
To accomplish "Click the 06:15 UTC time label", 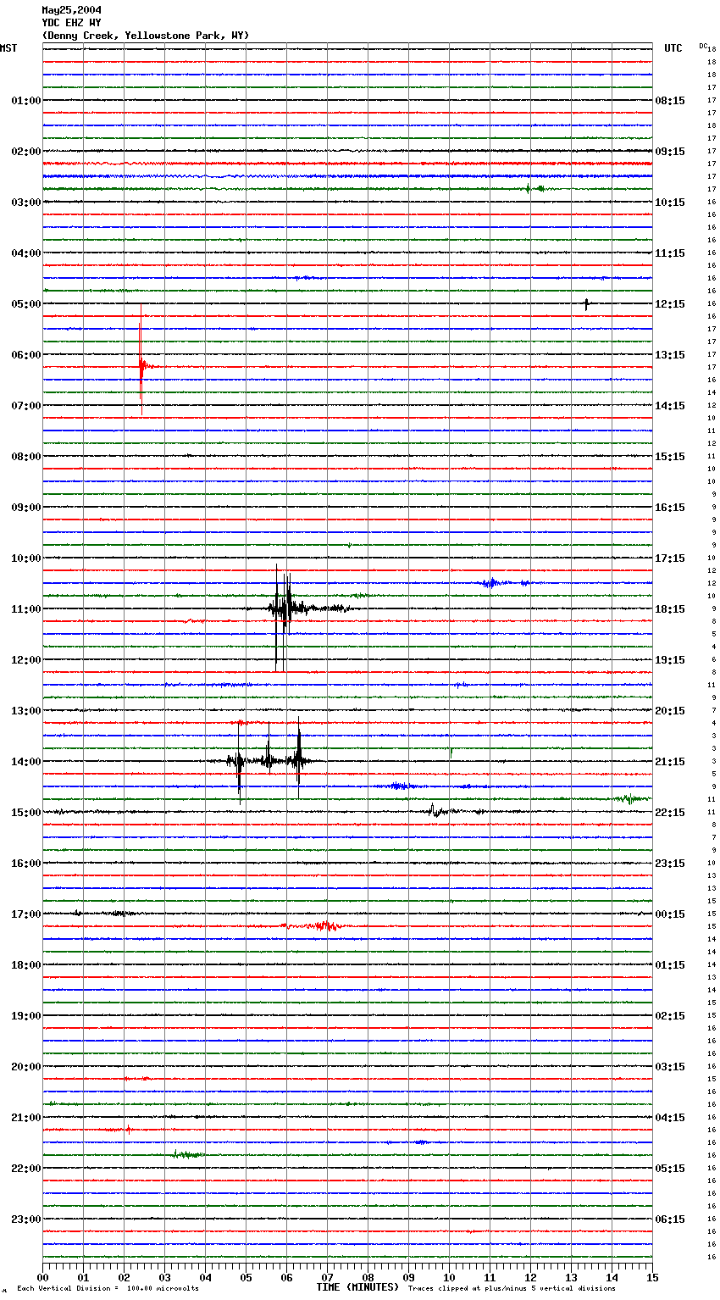I will click(x=670, y=1219).
